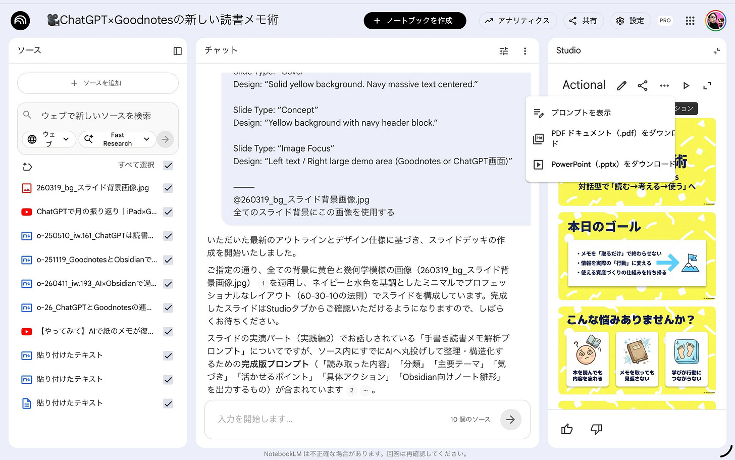Viewport: 735px width, 460px height.
Task: Select PDF ドキュメント download option
Action: point(600,138)
